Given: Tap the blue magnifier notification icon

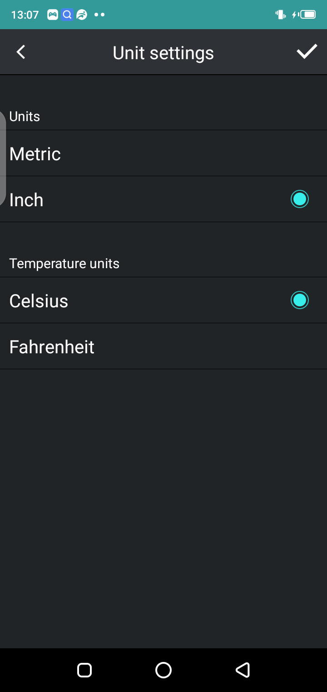Looking at the screenshot, I should [x=67, y=15].
